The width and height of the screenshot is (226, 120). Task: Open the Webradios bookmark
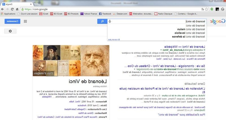[141, 14]
